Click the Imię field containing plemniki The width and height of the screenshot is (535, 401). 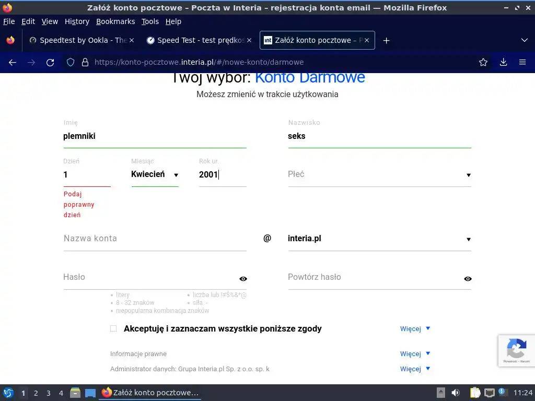point(155,136)
